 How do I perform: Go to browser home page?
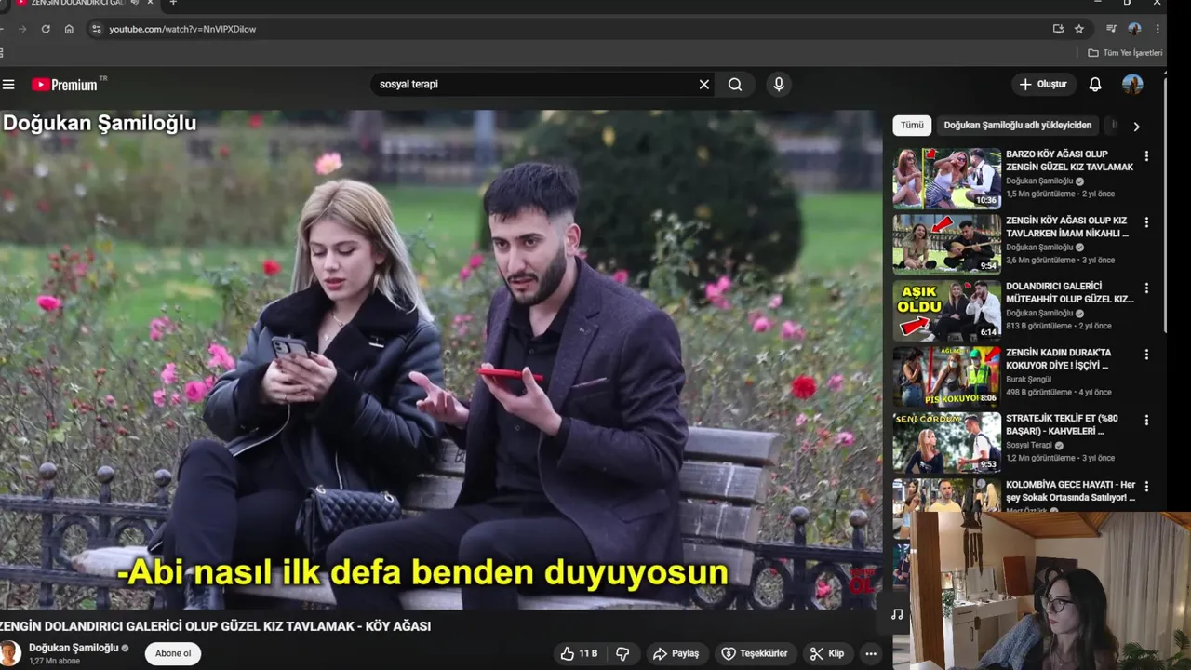69,29
